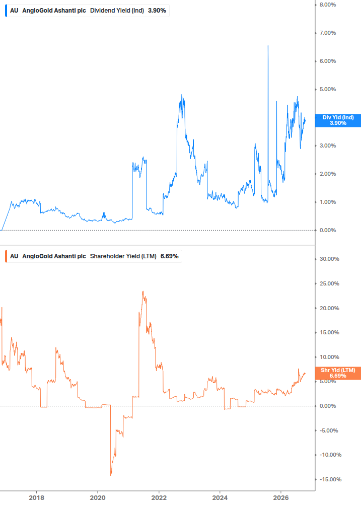Click the 3.00% axis label
The image size is (361, 506).
coord(327,146)
